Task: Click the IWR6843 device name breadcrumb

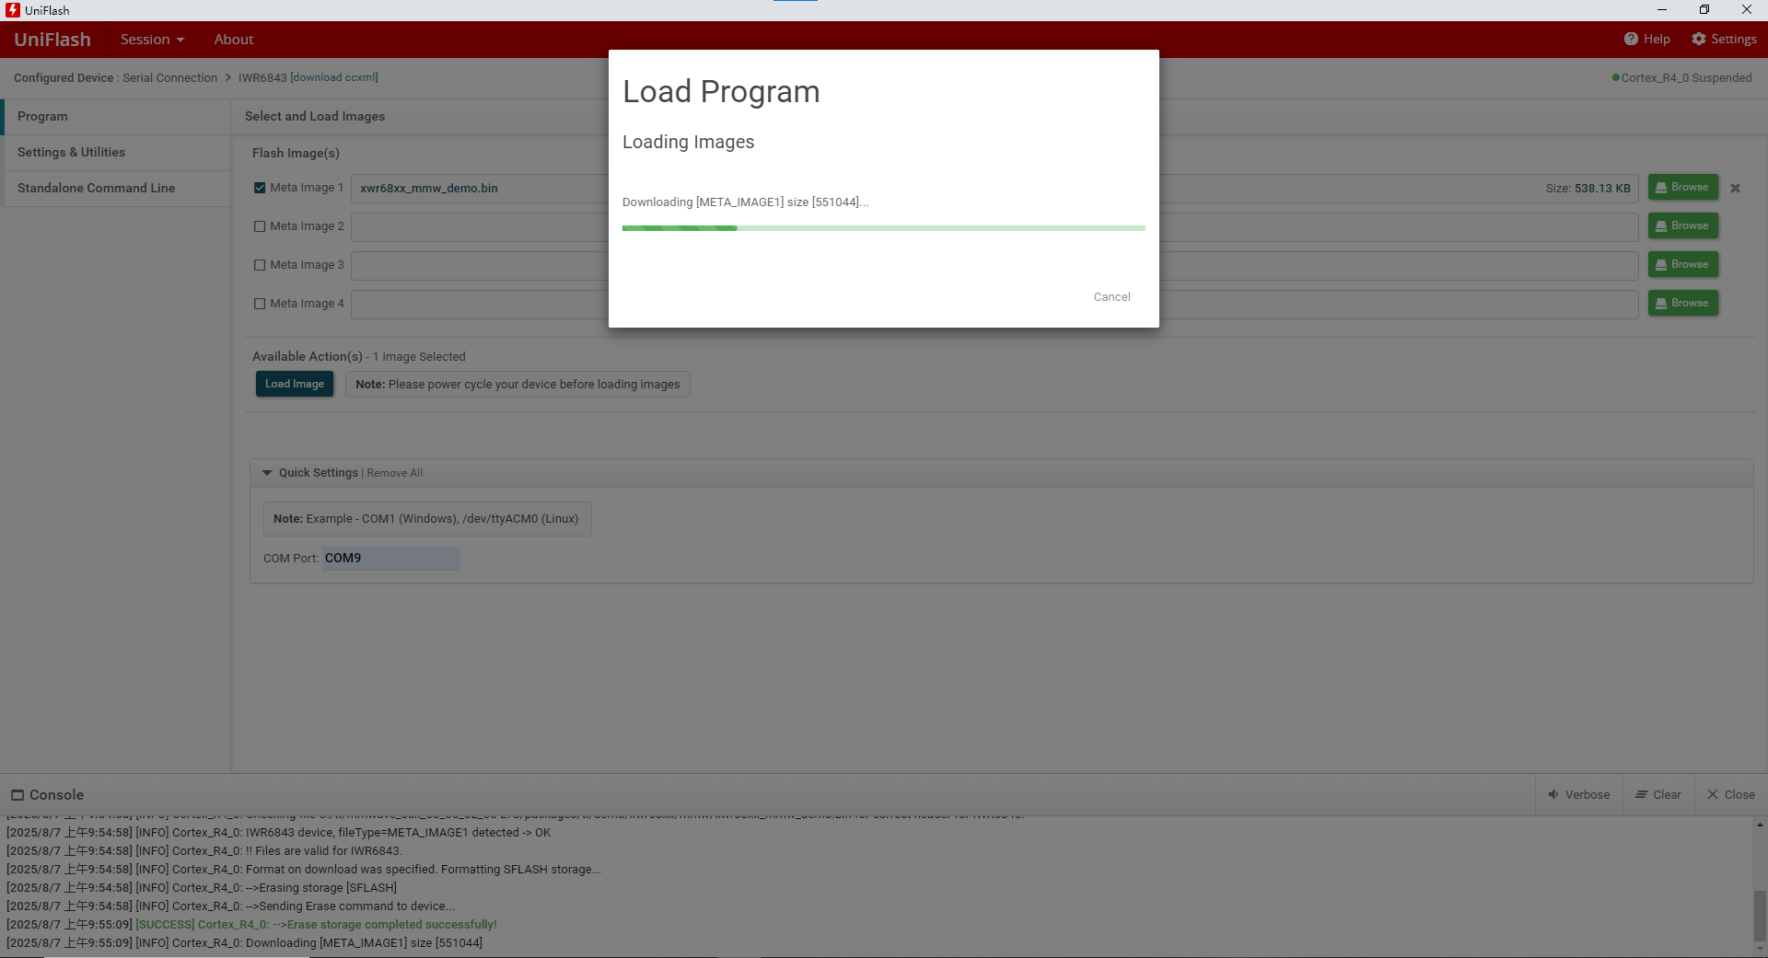Action: [x=262, y=78]
